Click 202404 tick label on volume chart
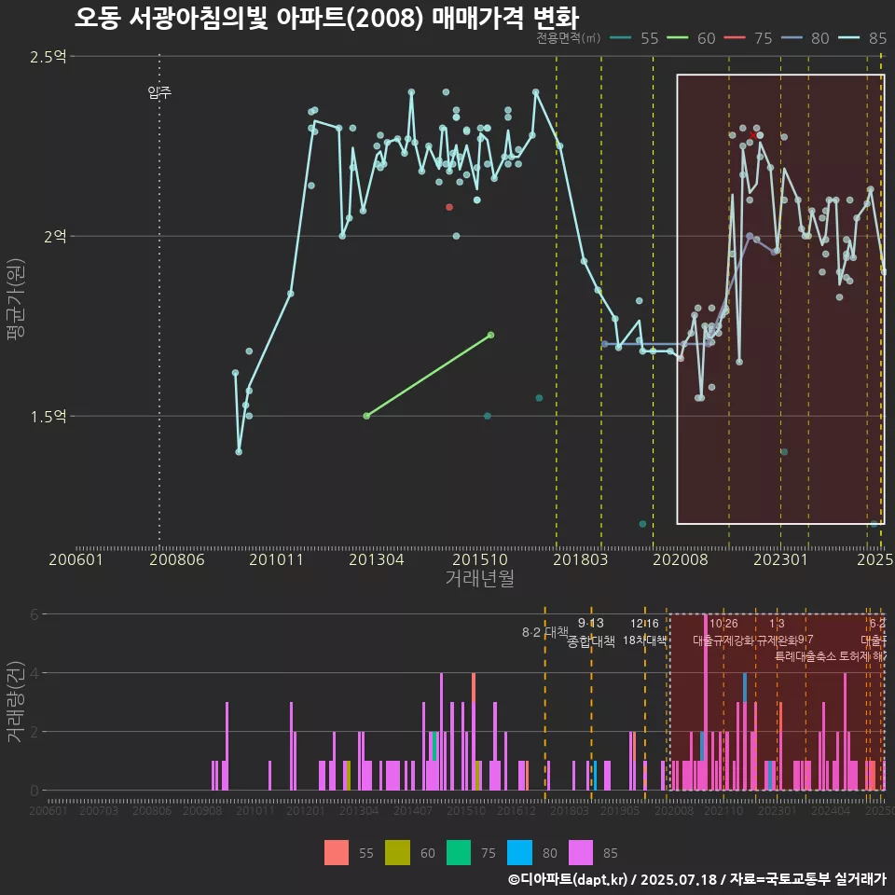The width and height of the screenshot is (895, 895). click(831, 810)
